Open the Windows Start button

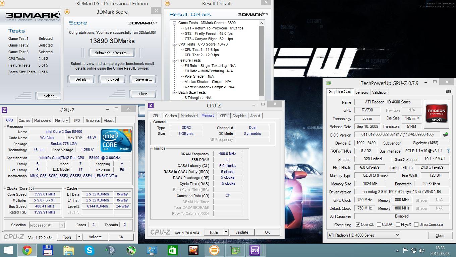click(8, 250)
